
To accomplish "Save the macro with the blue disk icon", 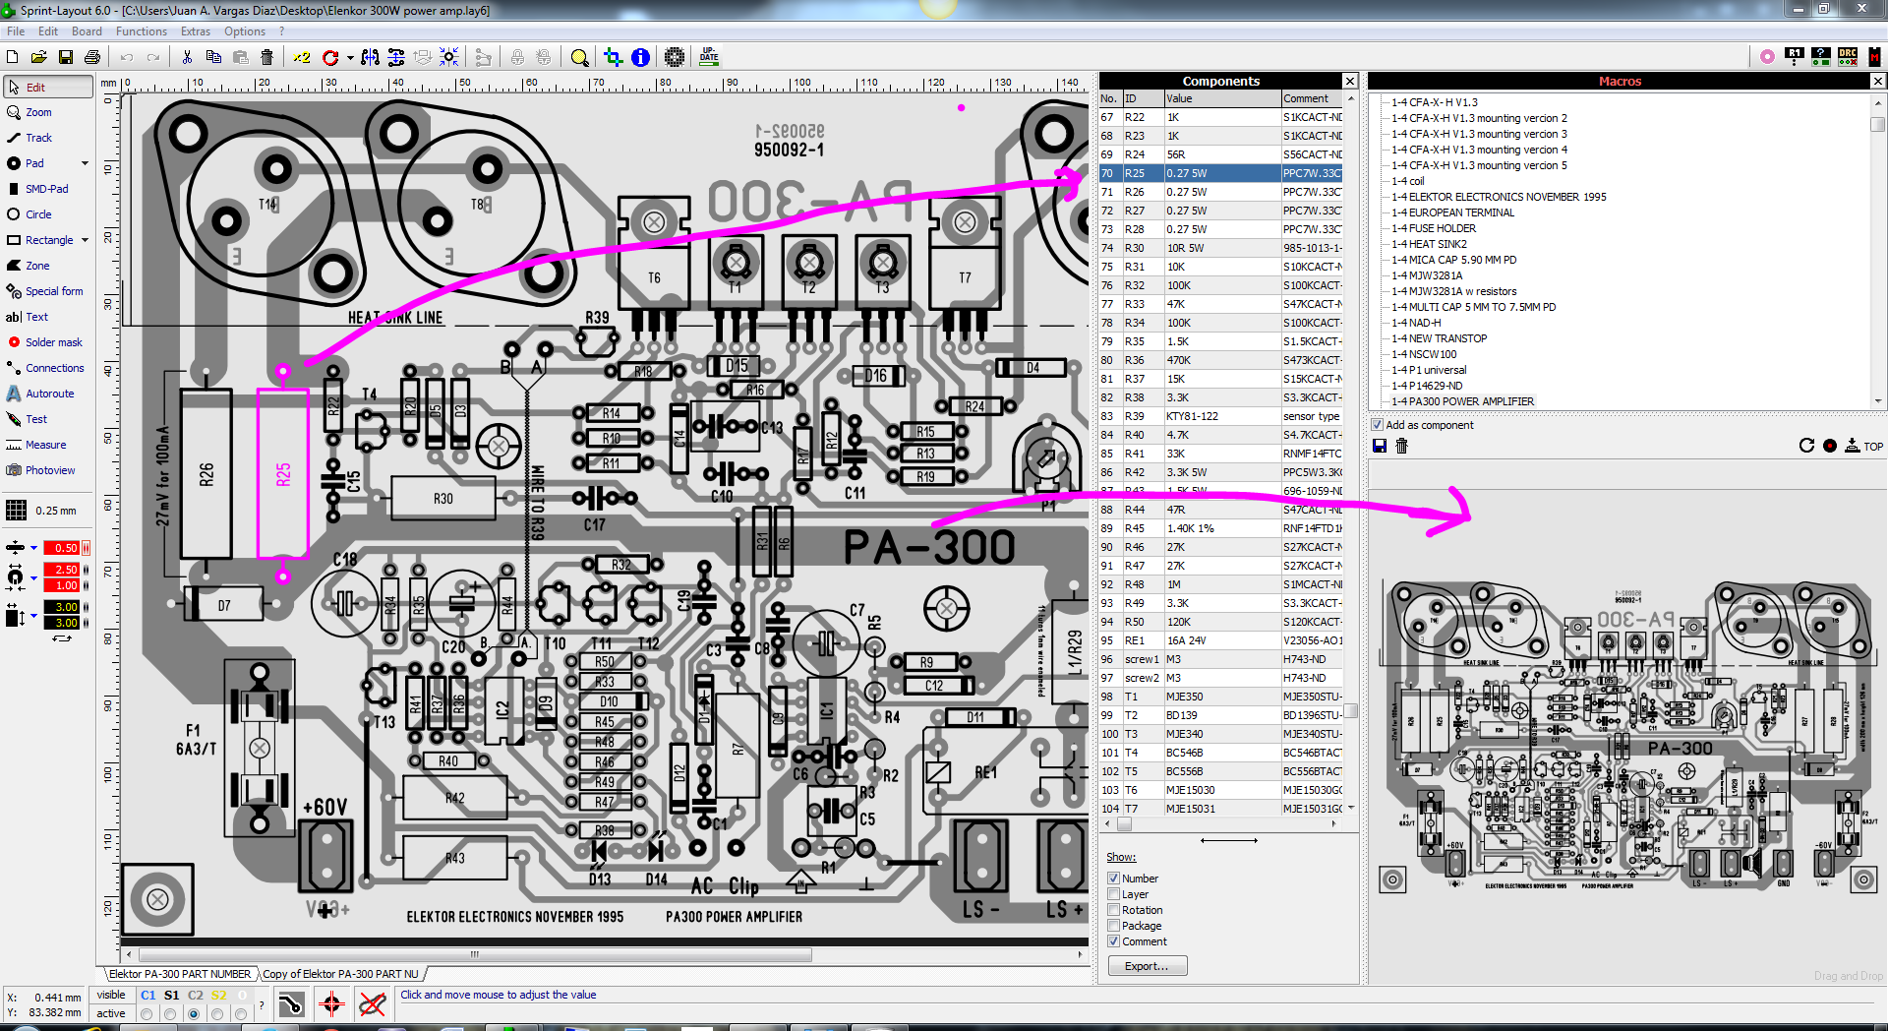I will click(1380, 446).
